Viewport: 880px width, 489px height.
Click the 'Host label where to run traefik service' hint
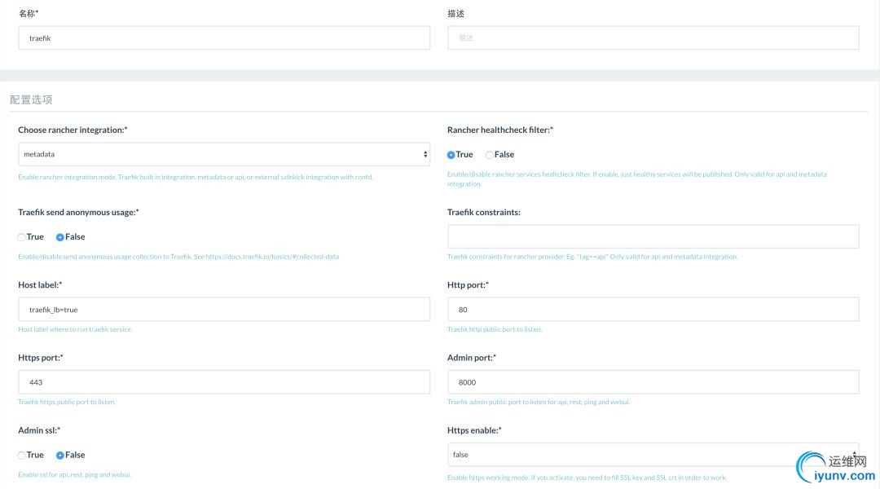75,329
